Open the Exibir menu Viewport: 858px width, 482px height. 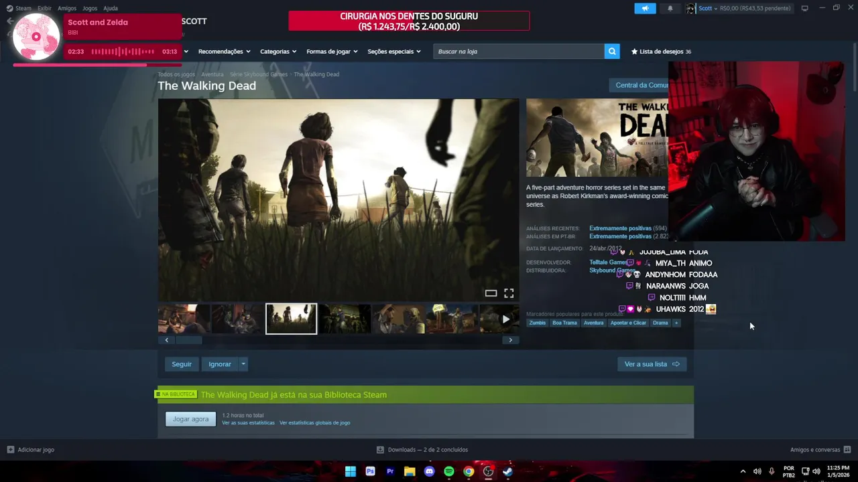[44, 8]
